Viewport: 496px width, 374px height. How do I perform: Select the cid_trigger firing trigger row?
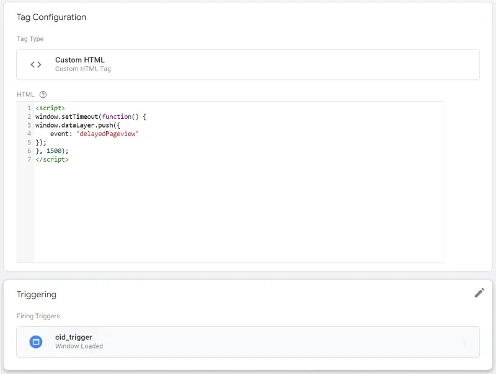point(248,341)
